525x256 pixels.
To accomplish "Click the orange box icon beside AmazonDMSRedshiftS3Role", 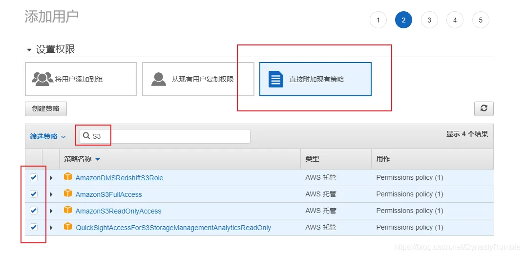I will (68, 177).
